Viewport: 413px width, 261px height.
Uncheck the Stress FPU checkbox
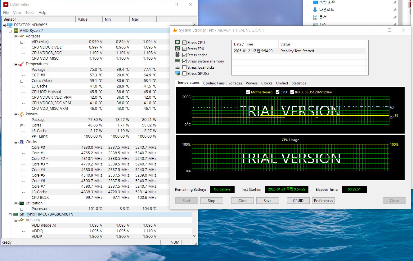[185, 49]
